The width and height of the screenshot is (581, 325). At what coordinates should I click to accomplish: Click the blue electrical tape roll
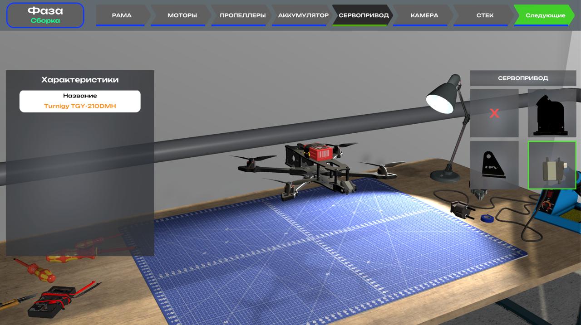point(487,218)
